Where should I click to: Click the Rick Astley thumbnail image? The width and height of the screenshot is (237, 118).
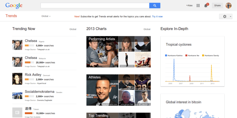pos(17,79)
